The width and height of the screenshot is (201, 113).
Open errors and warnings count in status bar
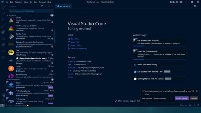point(9,105)
